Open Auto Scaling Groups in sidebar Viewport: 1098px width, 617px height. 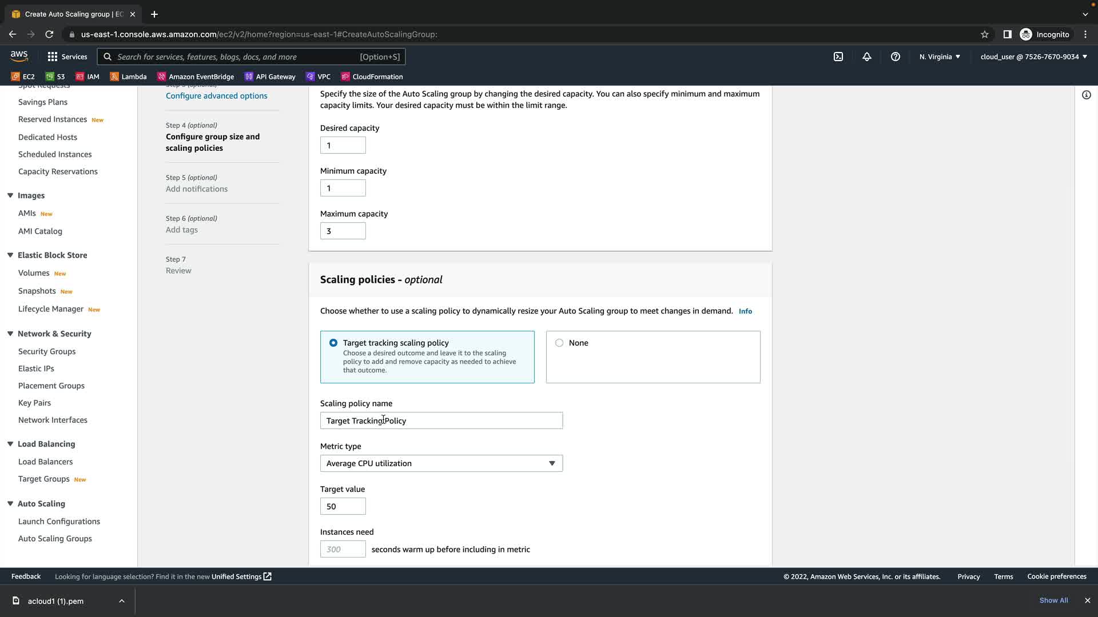click(55, 538)
